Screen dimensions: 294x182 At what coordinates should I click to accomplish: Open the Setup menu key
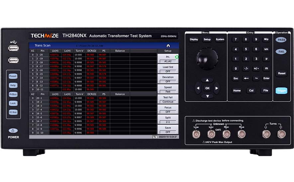pos(207,40)
